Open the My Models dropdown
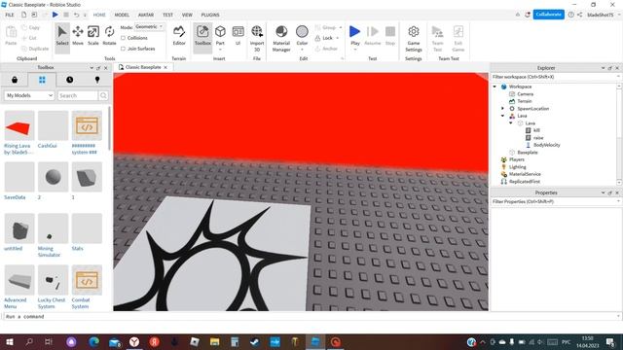Viewport: 623px width, 350px height. [29, 95]
